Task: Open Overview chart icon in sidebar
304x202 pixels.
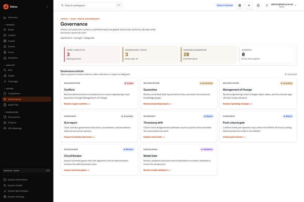Action: pos(5,17)
